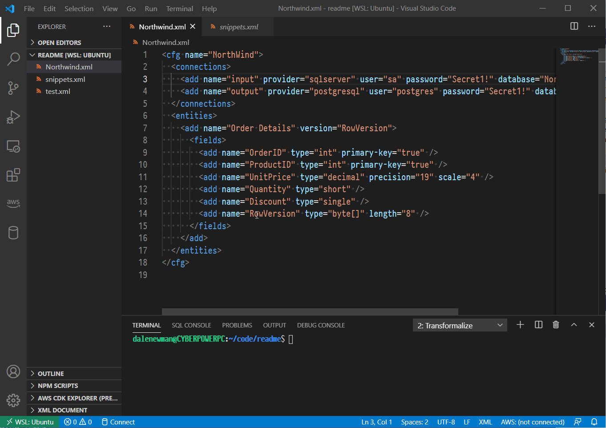Open the Go menu
This screenshot has width=606, height=428.
click(131, 8)
